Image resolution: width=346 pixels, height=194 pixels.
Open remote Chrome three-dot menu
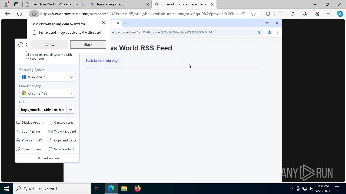click(x=277, y=32)
